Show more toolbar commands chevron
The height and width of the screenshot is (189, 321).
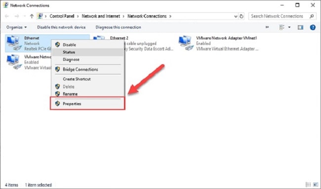[267, 27]
